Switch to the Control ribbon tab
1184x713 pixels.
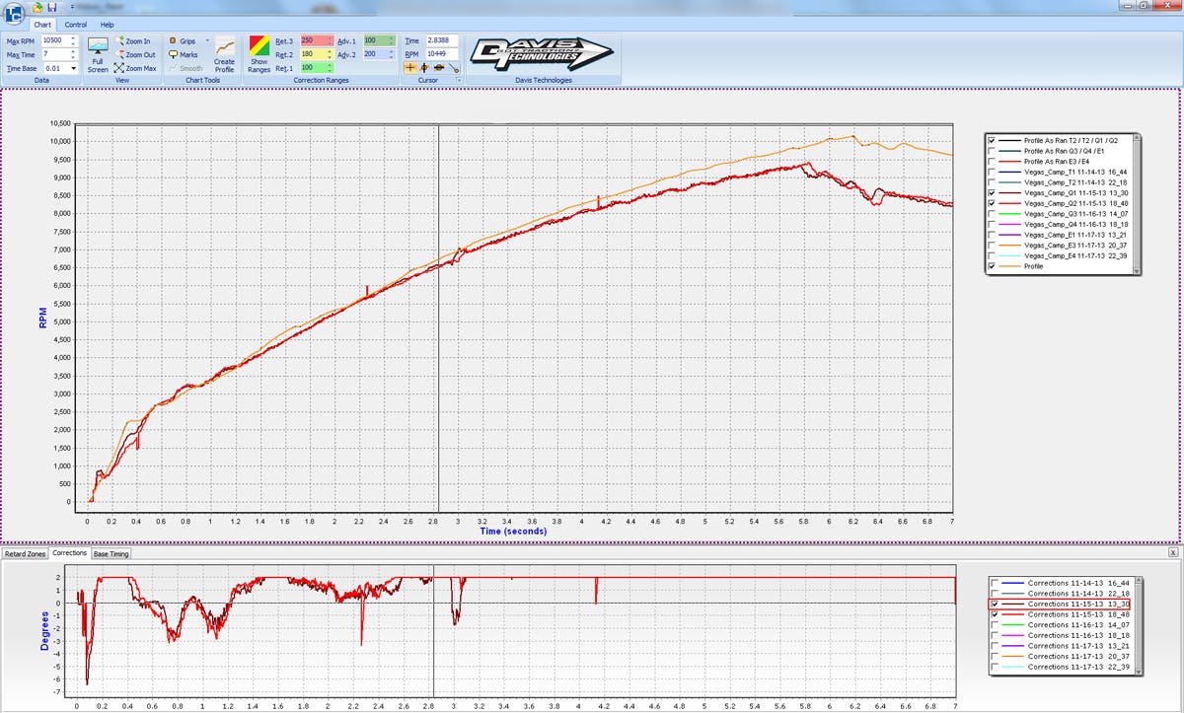click(x=76, y=24)
